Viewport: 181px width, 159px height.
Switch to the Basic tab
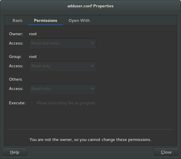click(17, 20)
